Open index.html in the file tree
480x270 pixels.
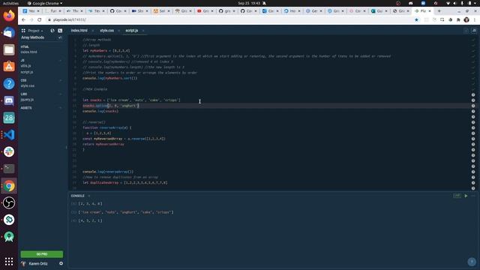tap(29, 52)
